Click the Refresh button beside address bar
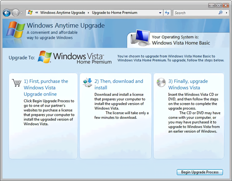This screenshot has height=181, width=232. [167, 13]
